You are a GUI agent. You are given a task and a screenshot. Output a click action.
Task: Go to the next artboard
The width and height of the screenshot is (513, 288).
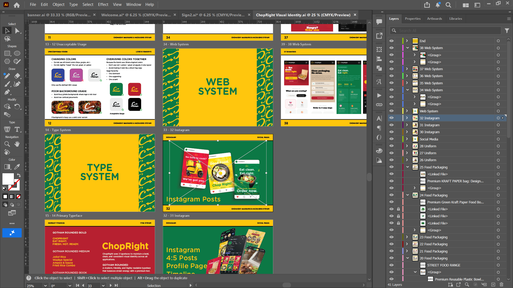coord(110,285)
